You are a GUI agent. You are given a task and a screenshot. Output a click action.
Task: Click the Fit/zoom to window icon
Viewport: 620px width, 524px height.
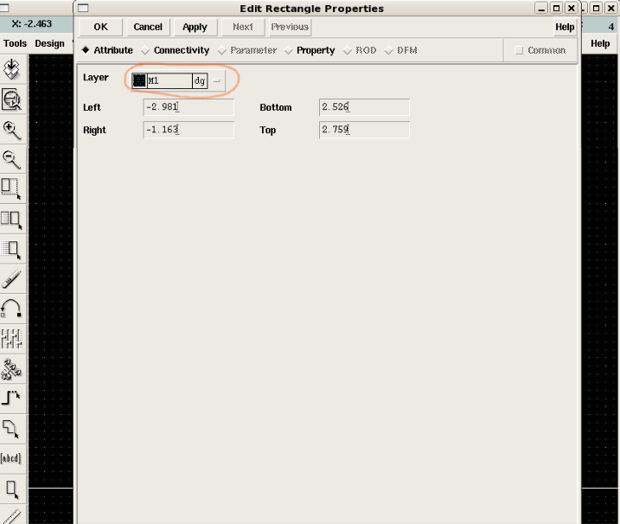(12, 99)
